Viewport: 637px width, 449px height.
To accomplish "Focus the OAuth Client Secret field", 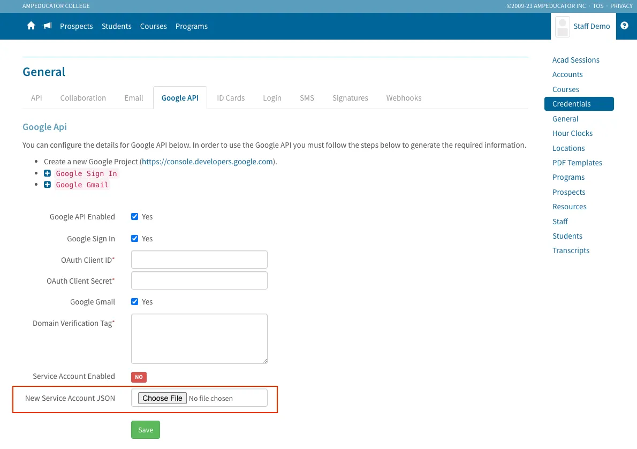I will (x=200, y=281).
